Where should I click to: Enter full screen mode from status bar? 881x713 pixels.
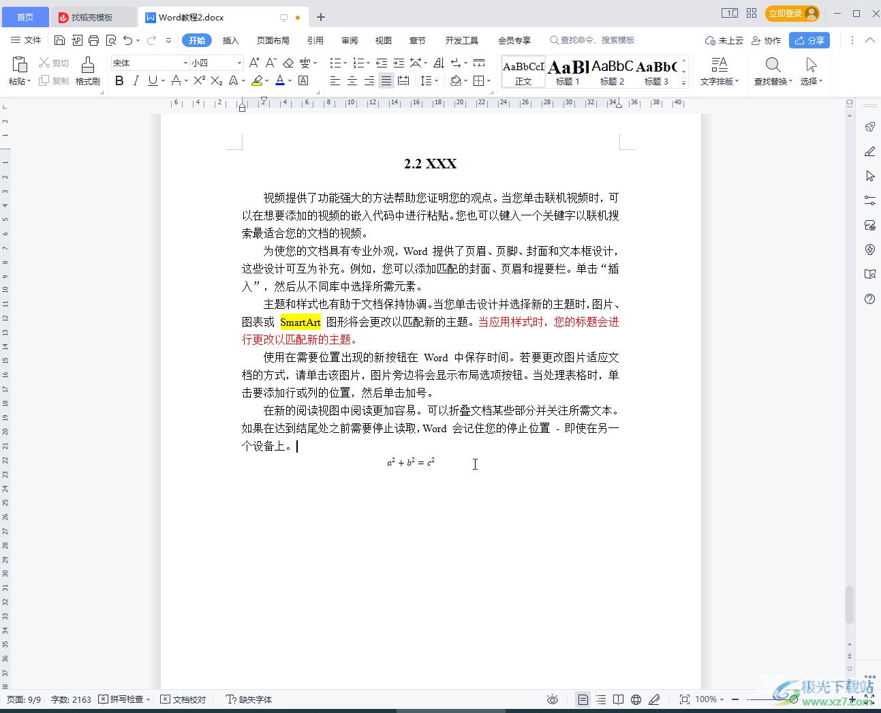869,699
